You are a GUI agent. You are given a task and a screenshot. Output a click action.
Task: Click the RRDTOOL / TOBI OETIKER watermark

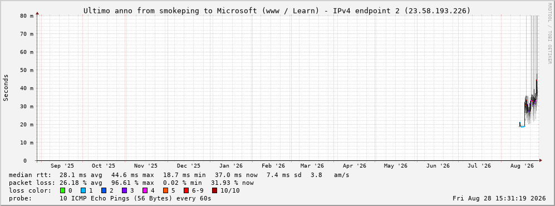(549, 33)
